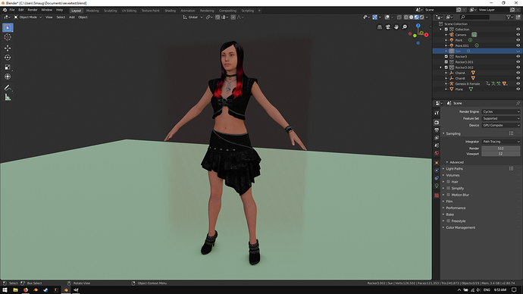This screenshot has height=294, width=523.
Task: Open the Object properties tab
Action: 437,163
